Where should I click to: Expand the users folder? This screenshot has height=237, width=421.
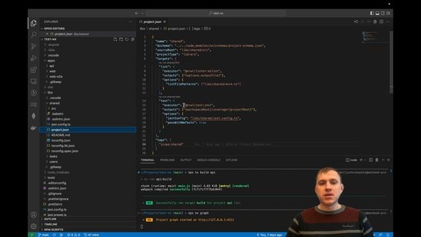(x=53, y=162)
